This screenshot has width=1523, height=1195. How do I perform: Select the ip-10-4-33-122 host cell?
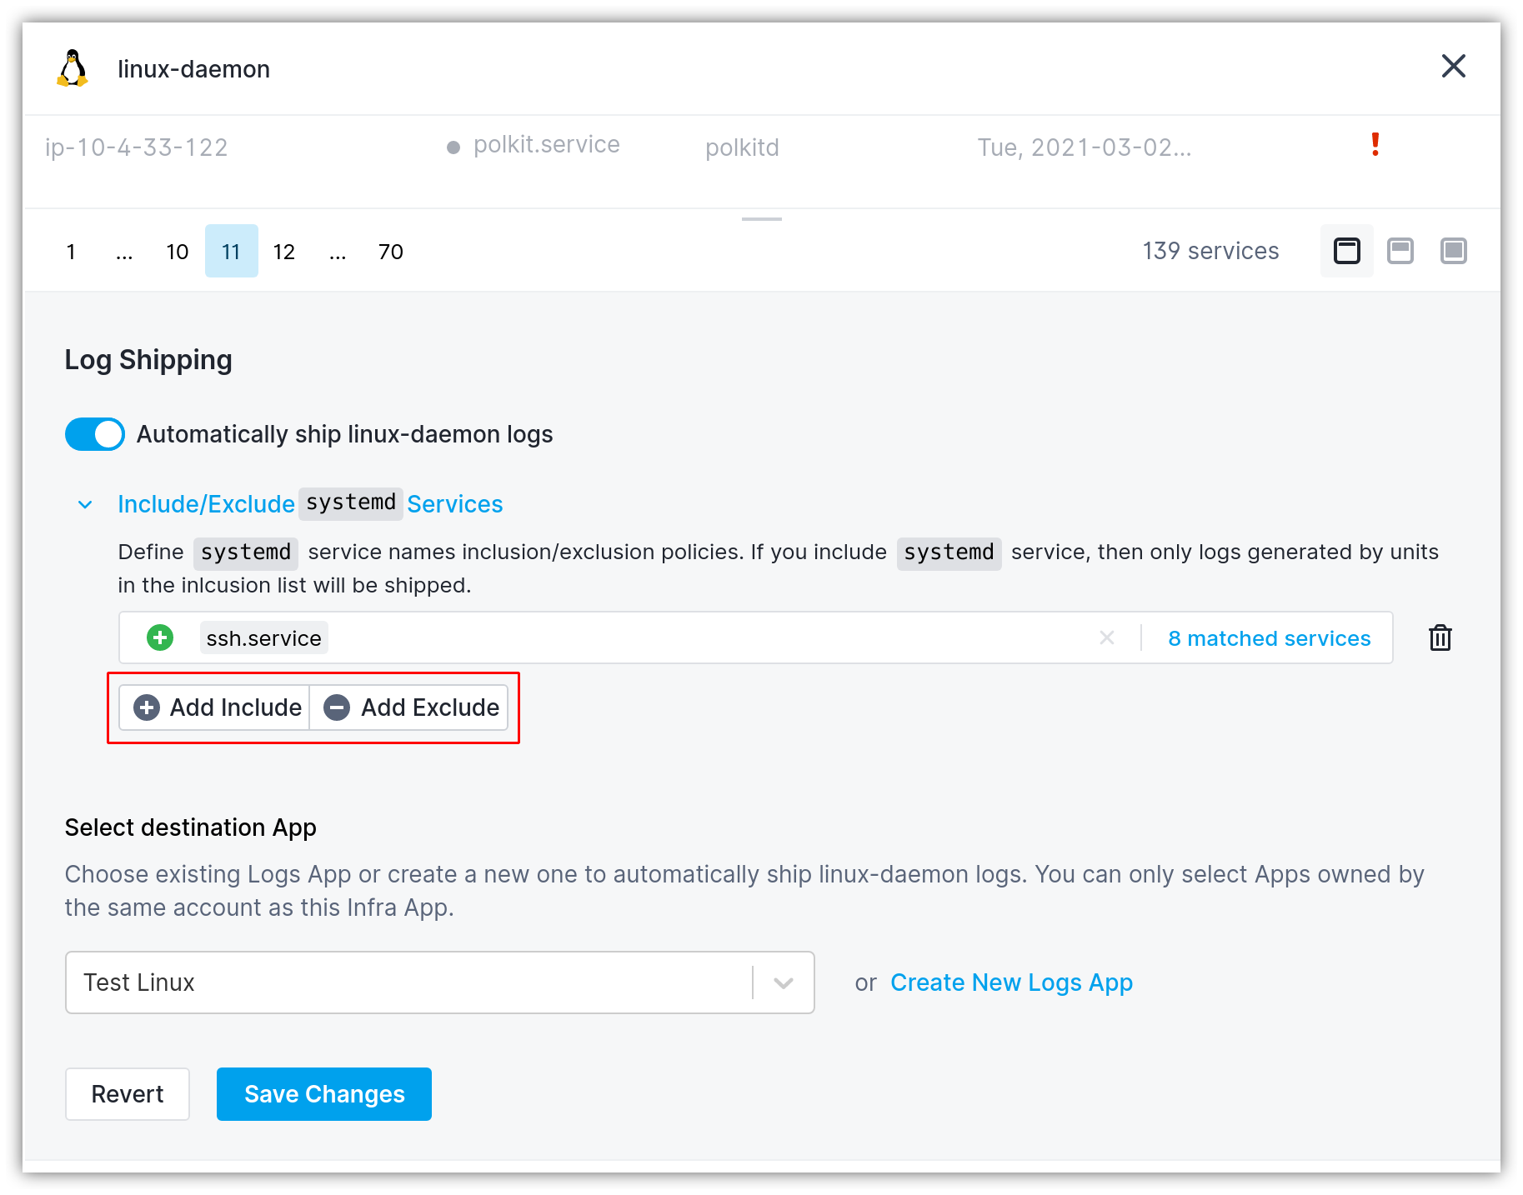[x=137, y=147]
